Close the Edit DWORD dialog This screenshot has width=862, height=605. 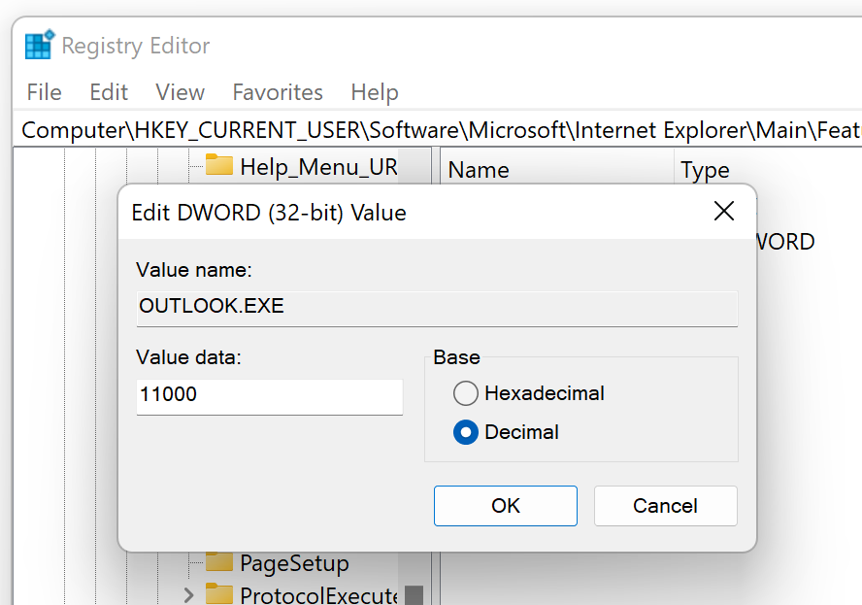point(724,211)
